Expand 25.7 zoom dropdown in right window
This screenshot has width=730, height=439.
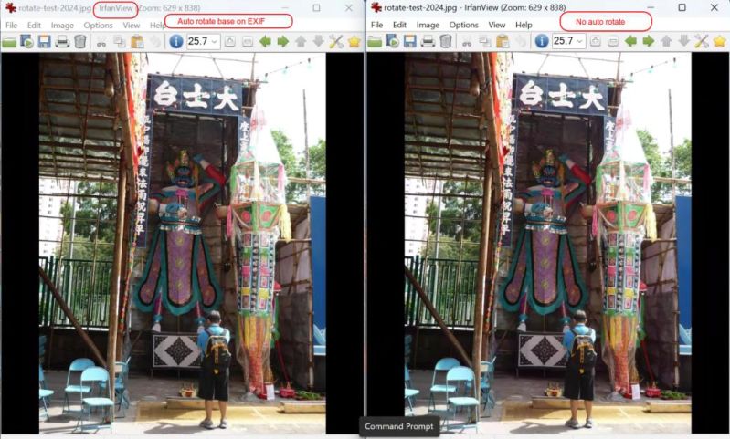pos(580,42)
